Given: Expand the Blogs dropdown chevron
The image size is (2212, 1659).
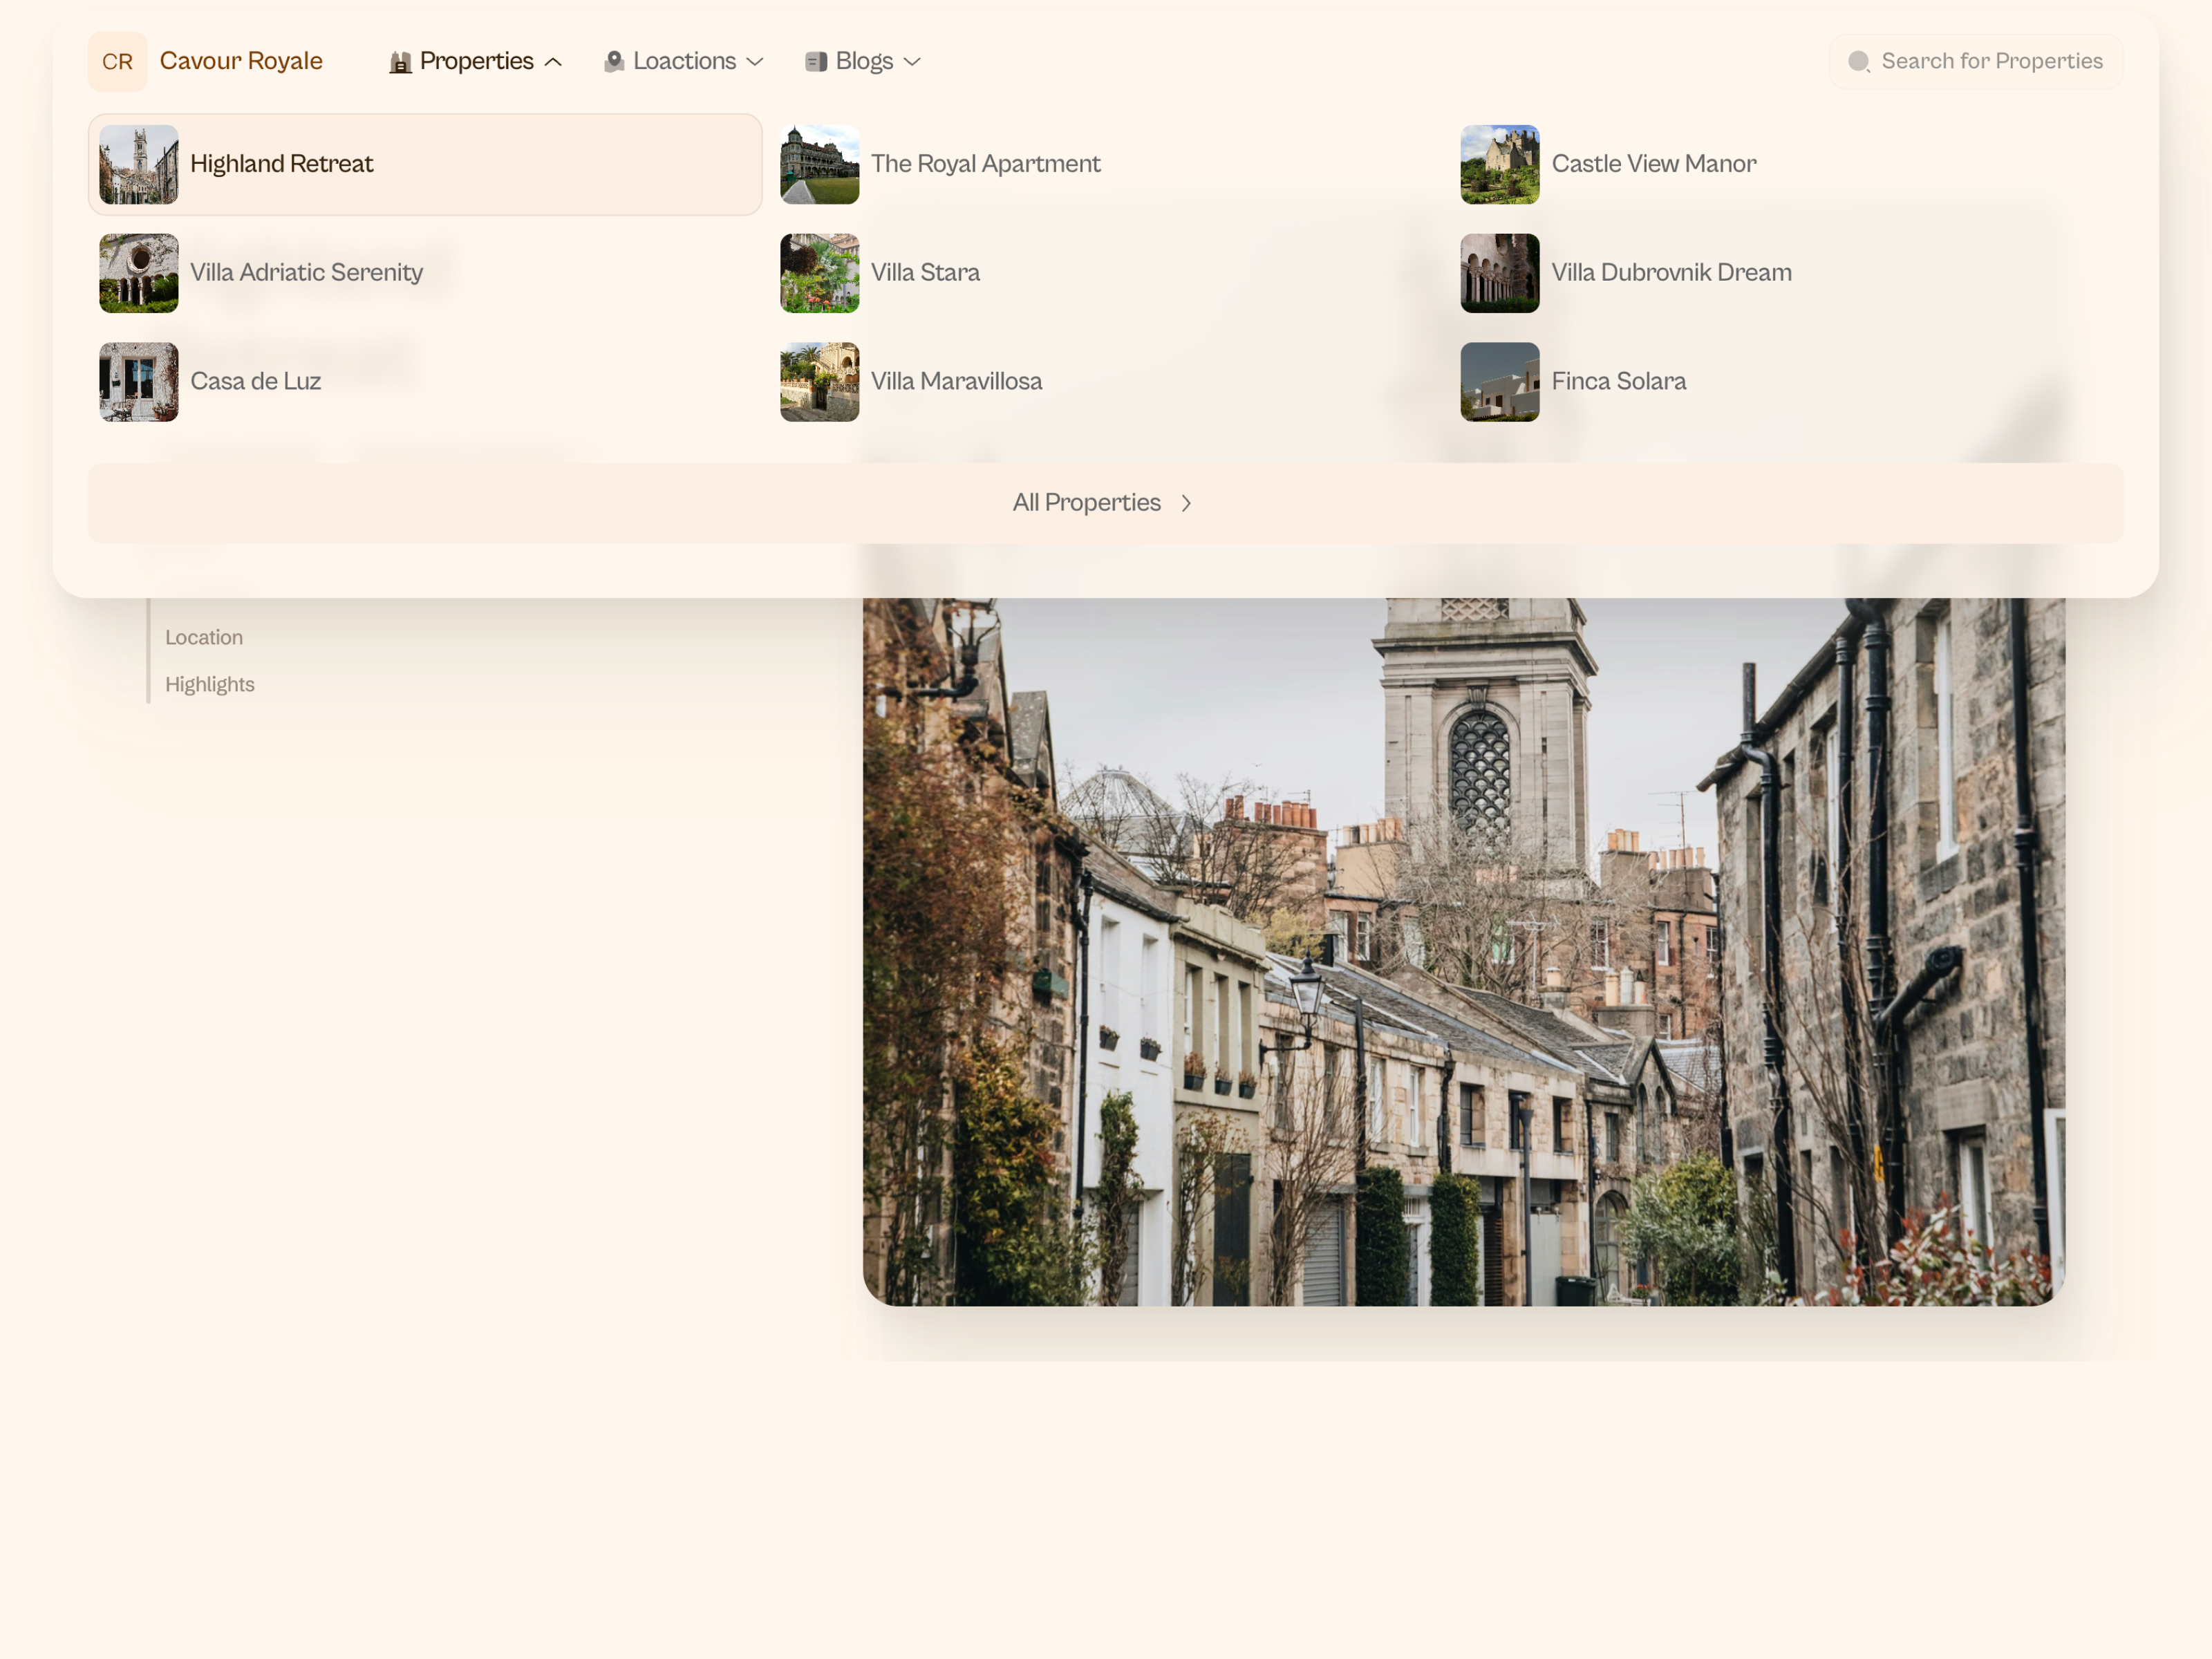Looking at the screenshot, I should click(x=912, y=62).
